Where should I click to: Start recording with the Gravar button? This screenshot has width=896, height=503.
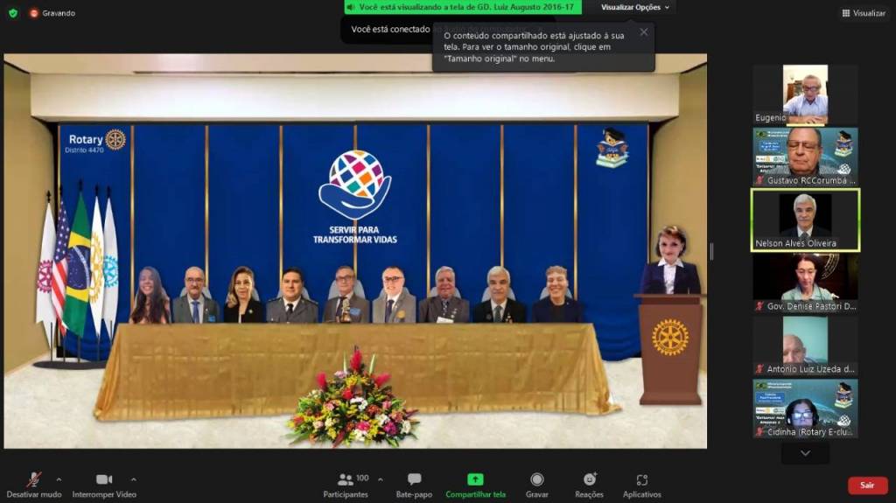[537, 484]
